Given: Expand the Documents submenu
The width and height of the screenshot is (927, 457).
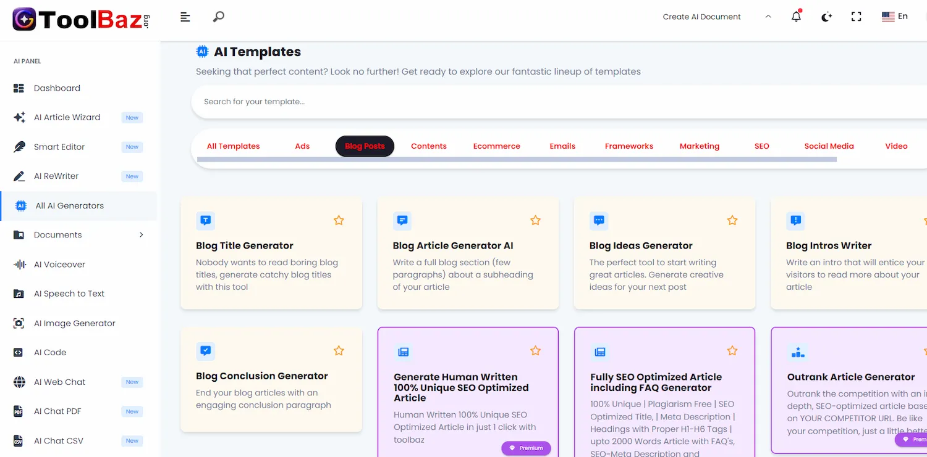Looking at the screenshot, I should coord(78,235).
